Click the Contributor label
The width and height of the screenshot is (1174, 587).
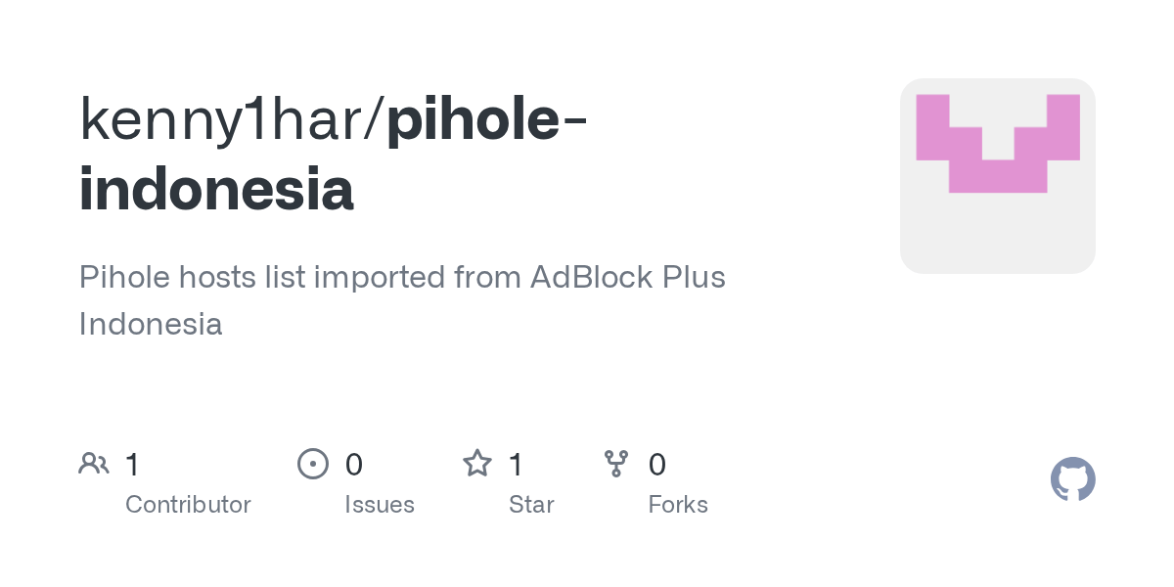pyautogui.click(x=188, y=505)
